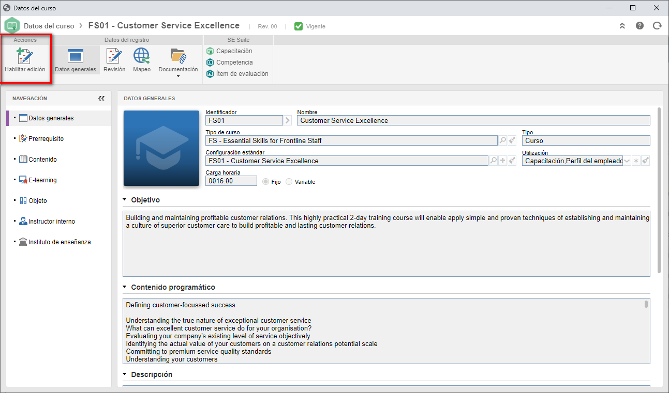Click the green Datos del curso logo icon

pyautogui.click(x=12, y=25)
